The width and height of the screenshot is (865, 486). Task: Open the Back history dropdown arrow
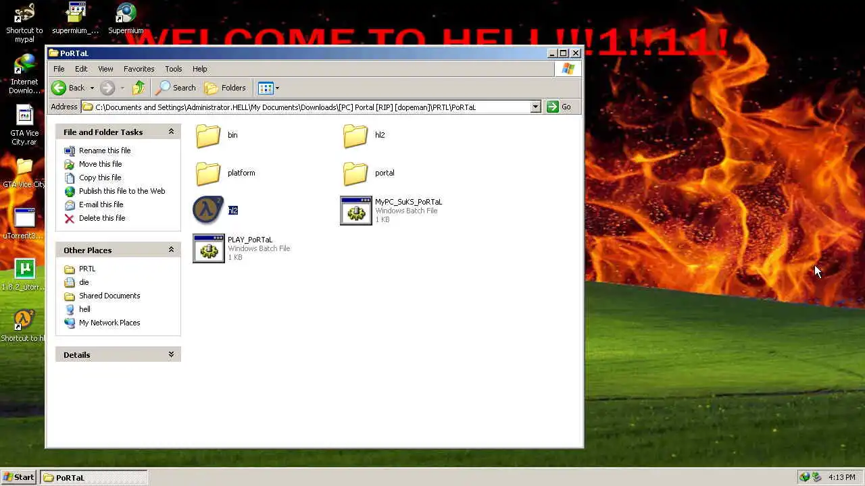tap(92, 88)
